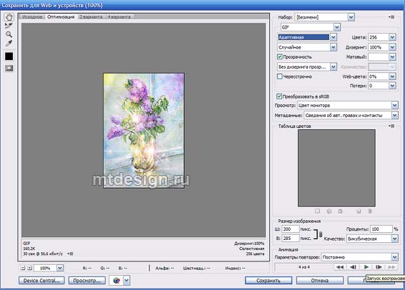The width and height of the screenshot is (405, 290).
Task: Click the 'Селективная' text in preview info
Action: coord(251,249)
